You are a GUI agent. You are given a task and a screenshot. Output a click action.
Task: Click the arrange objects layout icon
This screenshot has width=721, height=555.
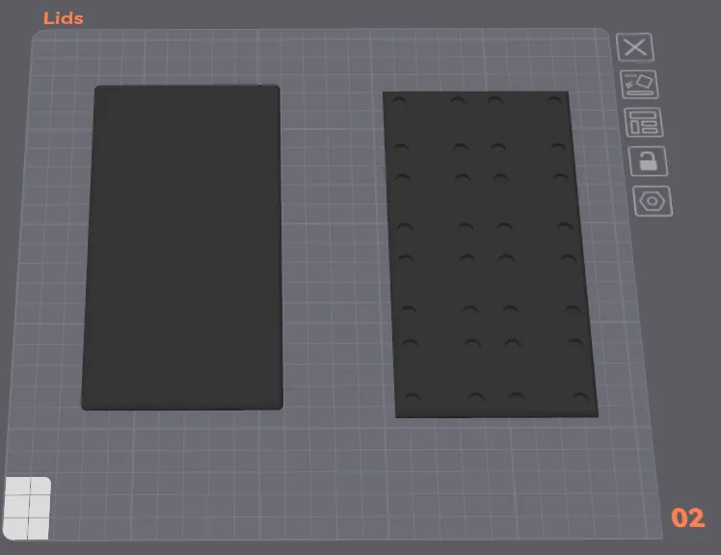tap(643, 122)
